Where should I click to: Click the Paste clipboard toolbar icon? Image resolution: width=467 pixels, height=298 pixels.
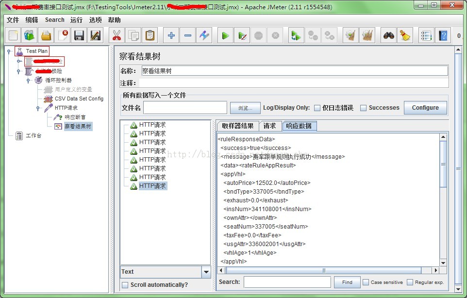150,35
